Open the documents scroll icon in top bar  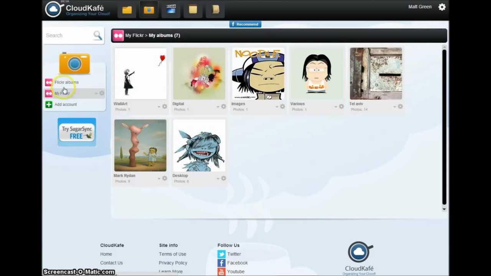(215, 10)
